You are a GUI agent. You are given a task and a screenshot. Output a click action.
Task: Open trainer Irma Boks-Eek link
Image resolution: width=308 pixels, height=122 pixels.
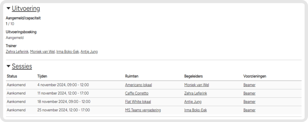(x=68, y=52)
